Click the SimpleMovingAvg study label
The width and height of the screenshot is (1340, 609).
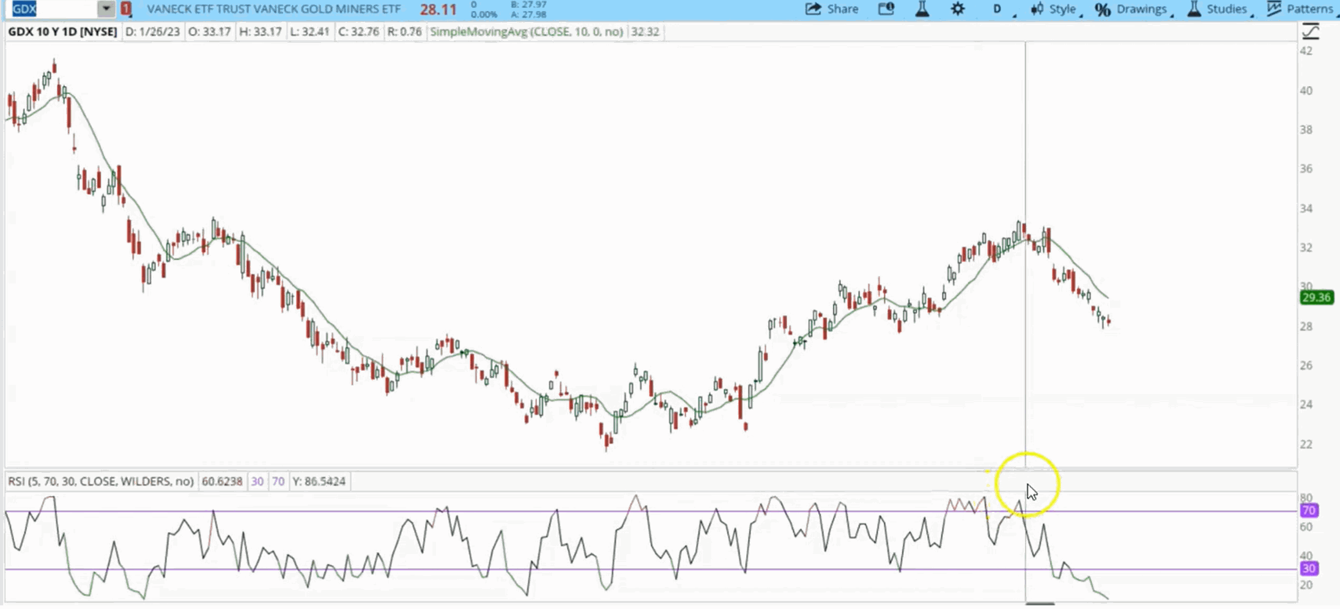(526, 32)
